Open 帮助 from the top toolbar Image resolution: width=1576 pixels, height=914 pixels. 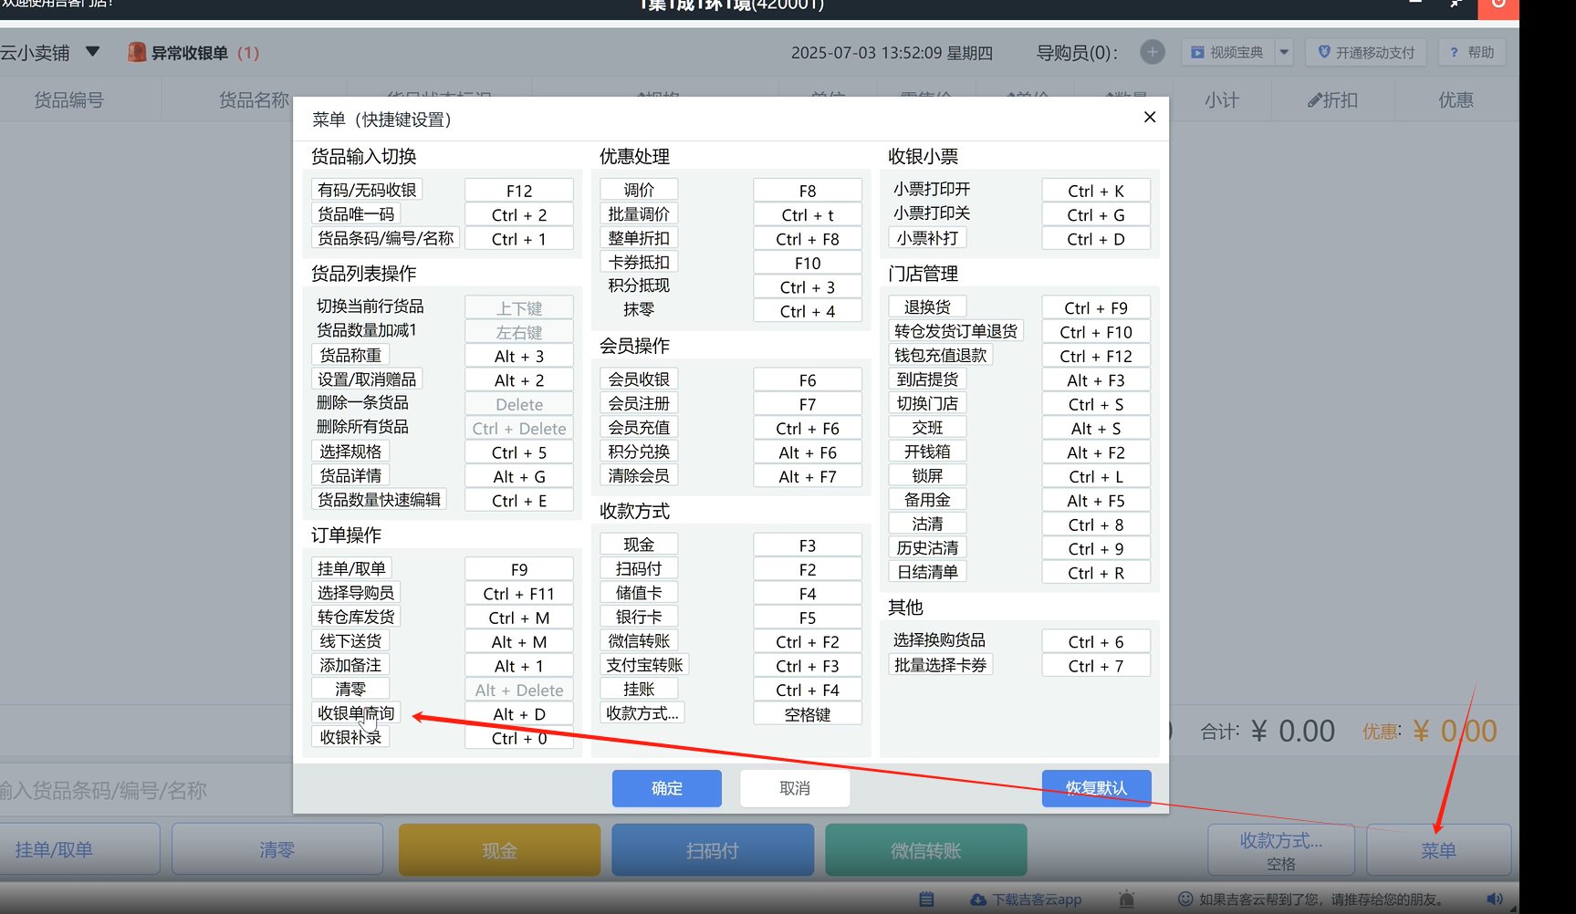(x=1471, y=52)
